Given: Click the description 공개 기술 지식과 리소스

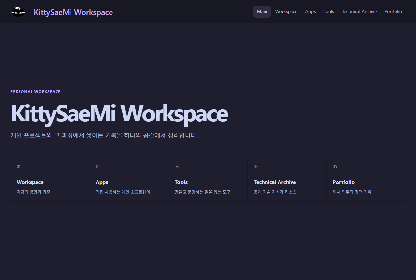Looking at the screenshot, I should (275, 192).
